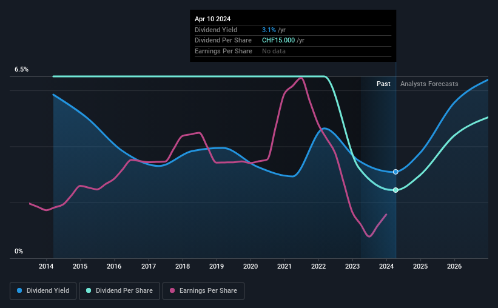Click the 2024 x-axis label
The image size is (498, 308).
pyautogui.click(x=386, y=266)
